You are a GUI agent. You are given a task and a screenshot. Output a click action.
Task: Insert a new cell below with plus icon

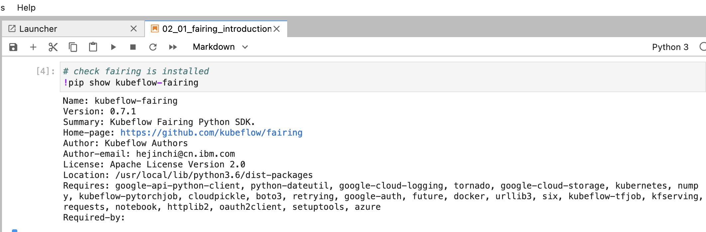point(33,47)
